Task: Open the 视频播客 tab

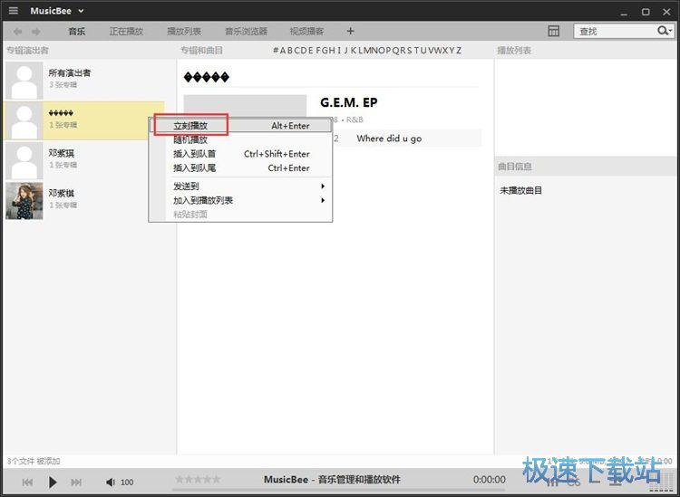Action: (x=306, y=31)
